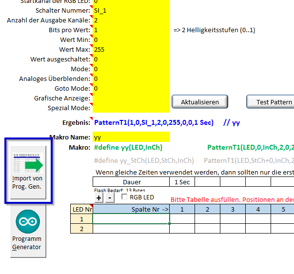Viewport: 294px width, 274px height.
Task: Click the Spezial Mode yellow field
Action: [131, 108]
